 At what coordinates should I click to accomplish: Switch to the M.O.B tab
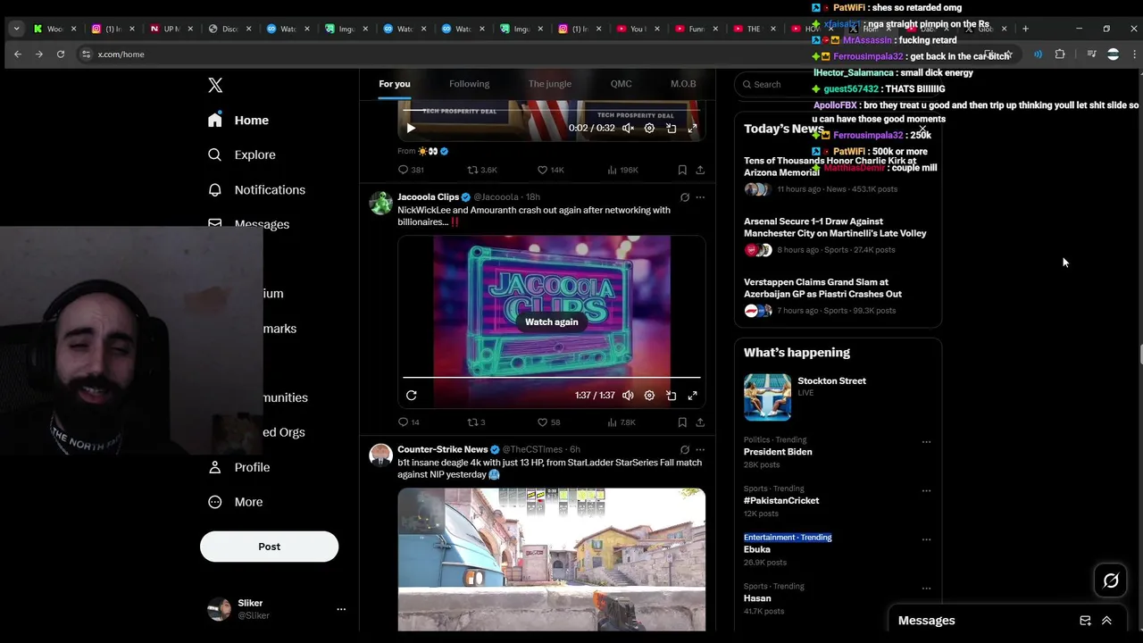tap(683, 84)
